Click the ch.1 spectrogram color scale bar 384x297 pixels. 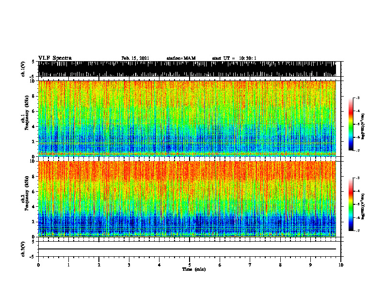point(351,124)
